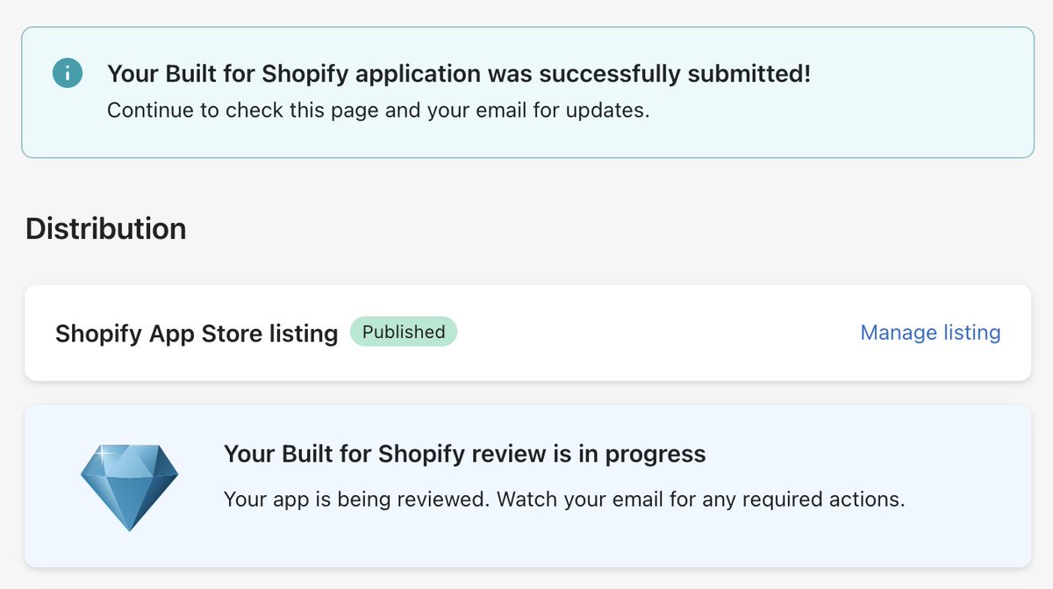Click the gray page background right of Distribution

pyautogui.click(x=614, y=228)
